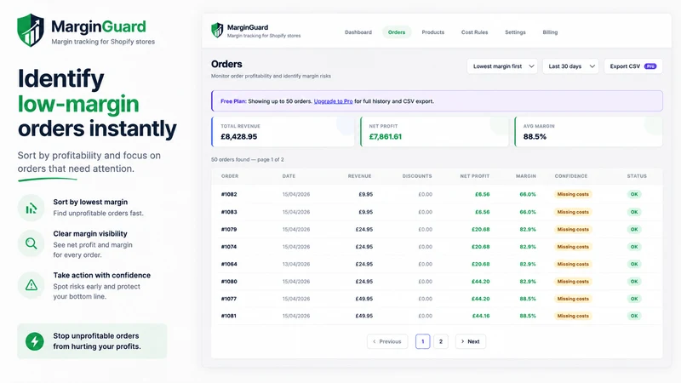This screenshot has width=681, height=383.
Task: Click the Missing costs badge for order #1081
Action: tap(573, 316)
